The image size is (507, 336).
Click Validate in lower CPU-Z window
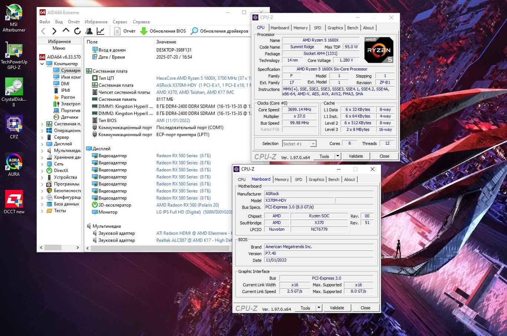(337, 308)
